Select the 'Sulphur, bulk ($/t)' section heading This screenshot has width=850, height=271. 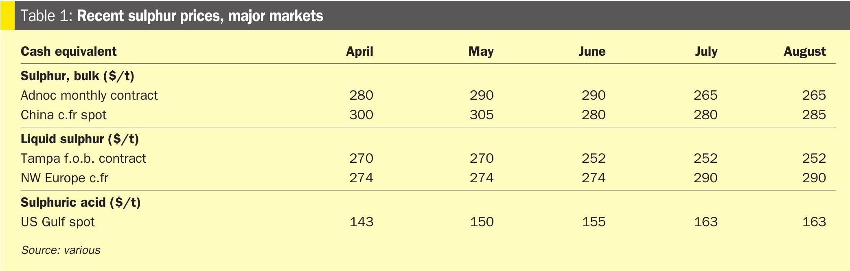[x=77, y=76]
